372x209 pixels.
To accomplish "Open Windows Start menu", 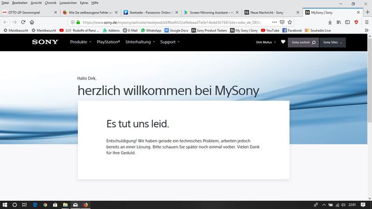I will tap(5, 205).
